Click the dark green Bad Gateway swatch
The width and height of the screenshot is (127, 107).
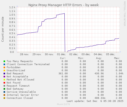(x=4, y=89)
